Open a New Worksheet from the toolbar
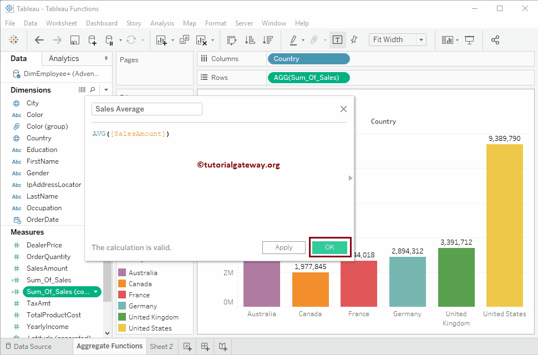This screenshot has height=355, width=538. point(161,40)
